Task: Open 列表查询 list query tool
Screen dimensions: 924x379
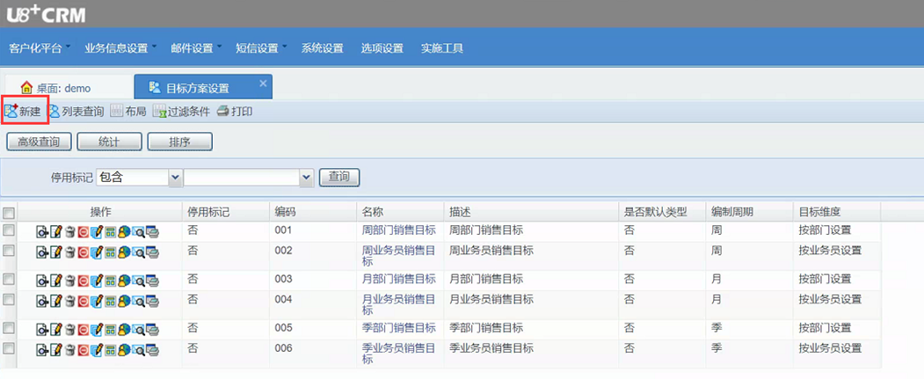Action: (76, 112)
